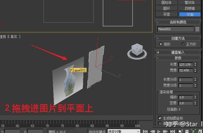Viewport: 203px width, 133px height.
Task: Click the 缩放 render multiplier field
Action: (186, 97)
